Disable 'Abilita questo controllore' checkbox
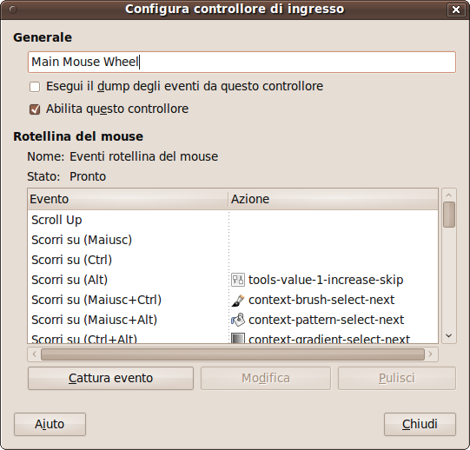The width and height of the screenshot is (470, 450). click(35, 109)
